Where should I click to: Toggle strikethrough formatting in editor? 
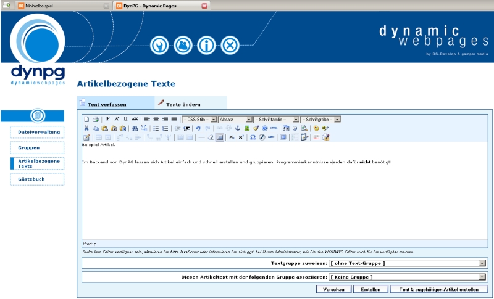[x=135, y=119]
